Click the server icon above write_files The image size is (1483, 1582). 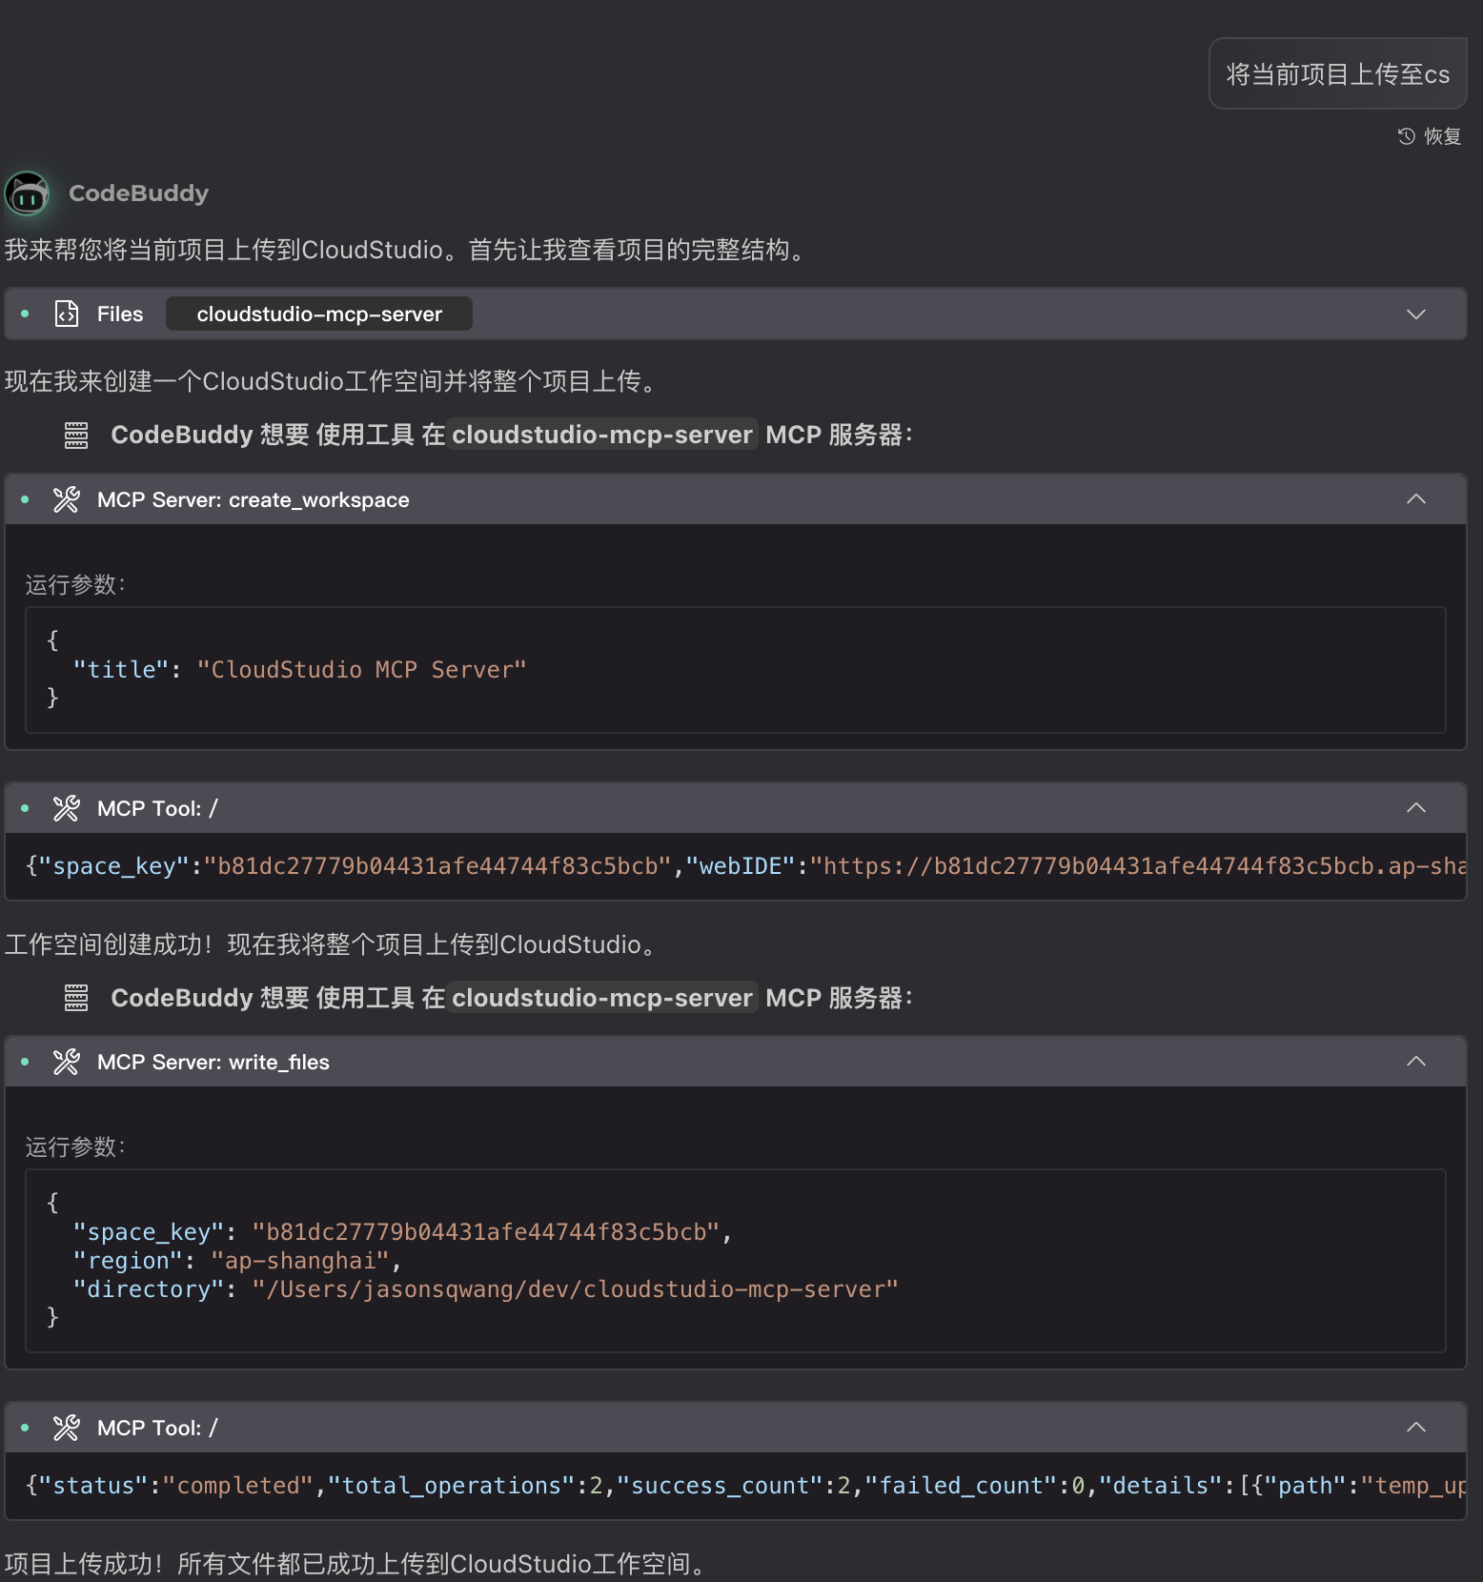[x=76, y=998]
